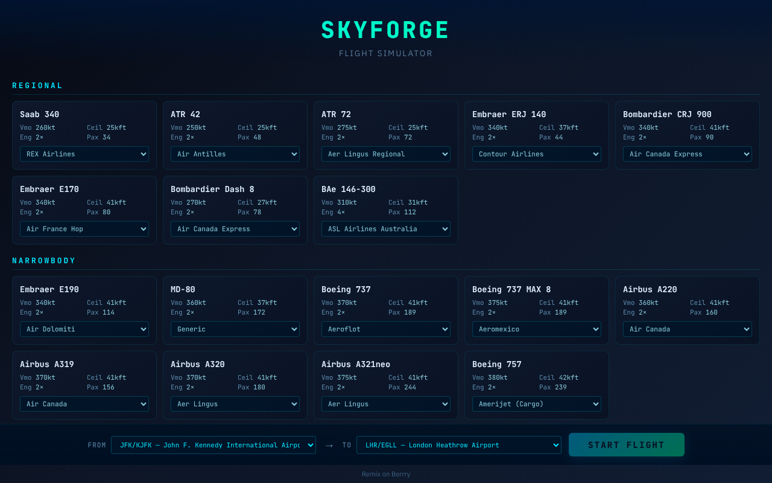Select the Airbus A220 title

pos(650,289)
